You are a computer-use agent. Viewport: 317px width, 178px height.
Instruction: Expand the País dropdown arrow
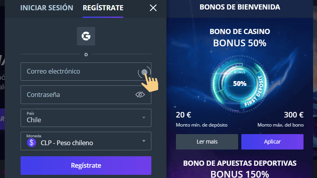(x=143, y=118)
